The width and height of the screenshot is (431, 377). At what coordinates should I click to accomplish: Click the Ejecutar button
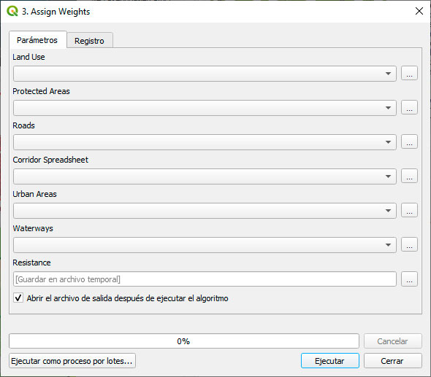coord(330,361)
